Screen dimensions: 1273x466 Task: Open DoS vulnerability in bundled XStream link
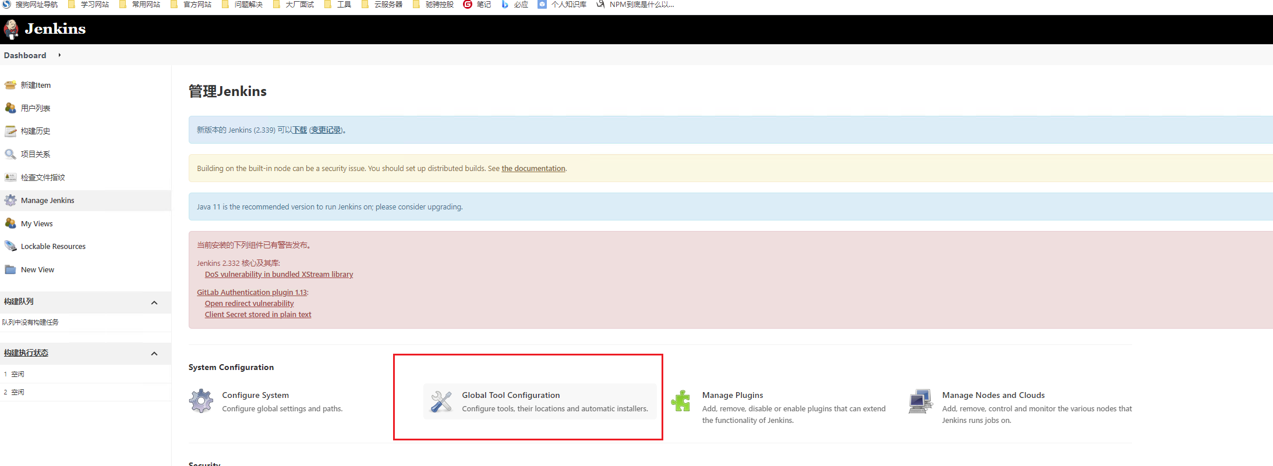point(279,274)
